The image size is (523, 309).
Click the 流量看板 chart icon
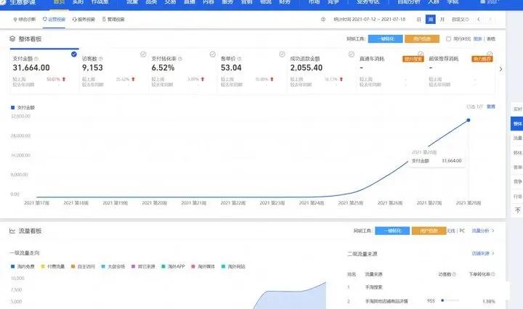click(12, 231)
